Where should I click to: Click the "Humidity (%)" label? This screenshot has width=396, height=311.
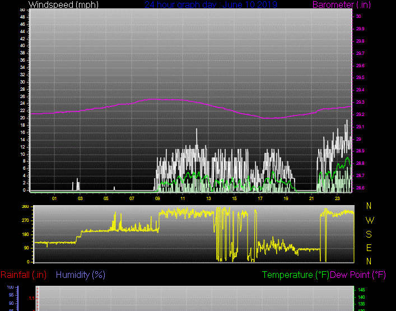(81, 275)
